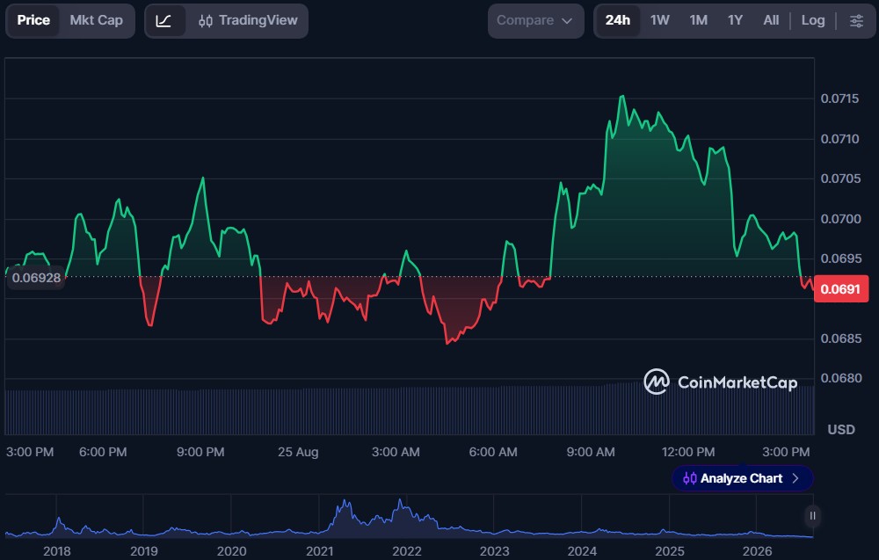Click the 0.0700 price axis label

(x=839, y=219)
